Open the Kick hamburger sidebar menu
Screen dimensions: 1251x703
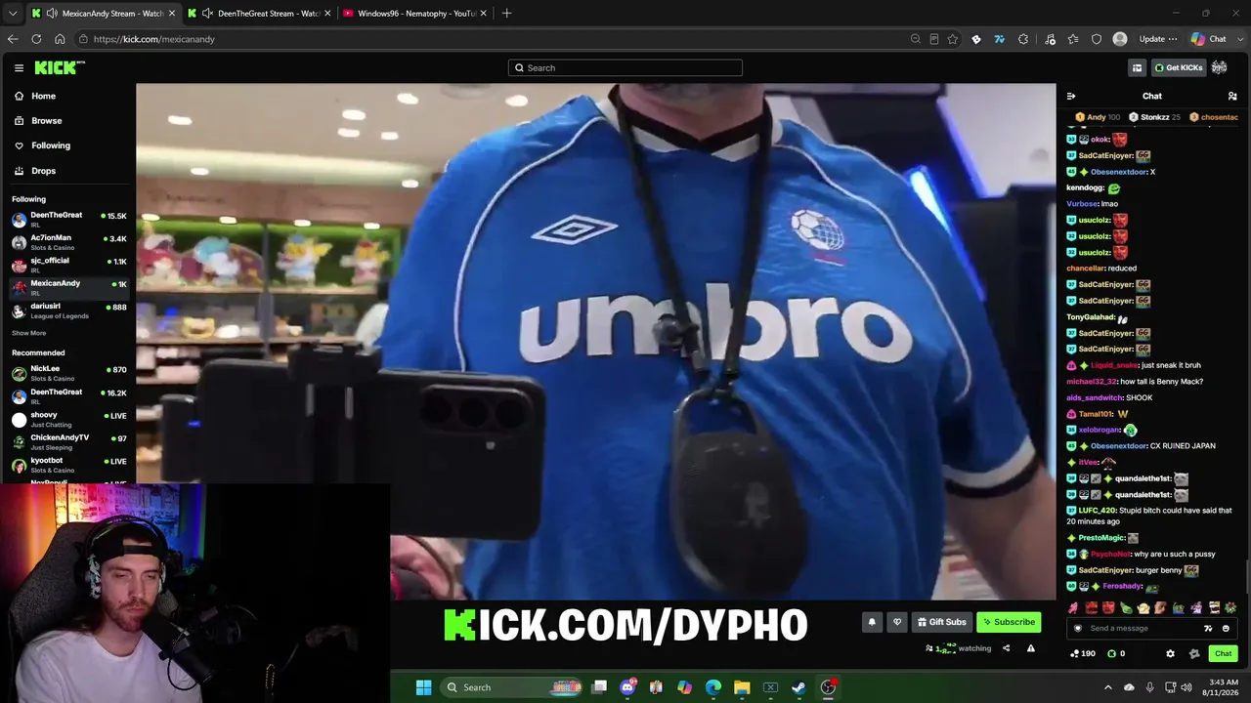pos(19,67)
